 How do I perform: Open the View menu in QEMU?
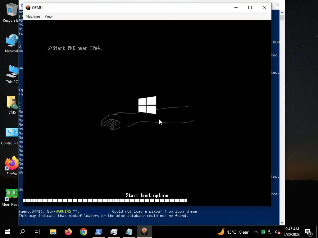point(48,16)
